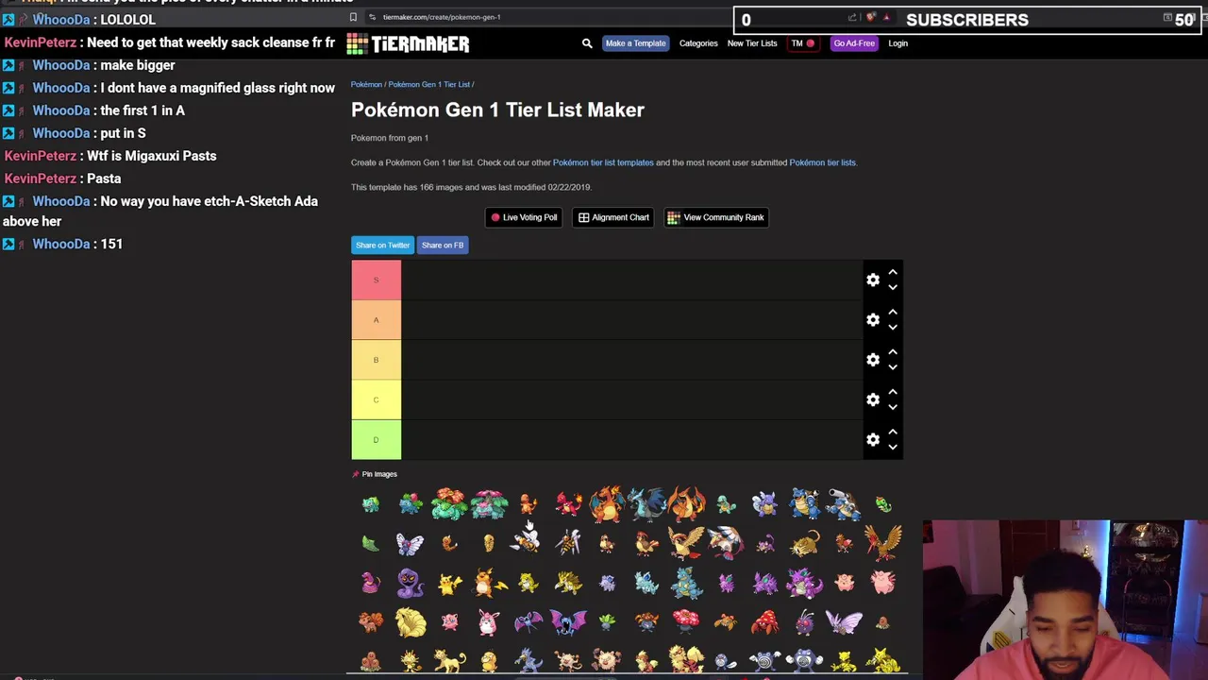Viewport: 1208px width, 680px height.
Task: Select the Ivysaur image
Action: coord(410,504)
